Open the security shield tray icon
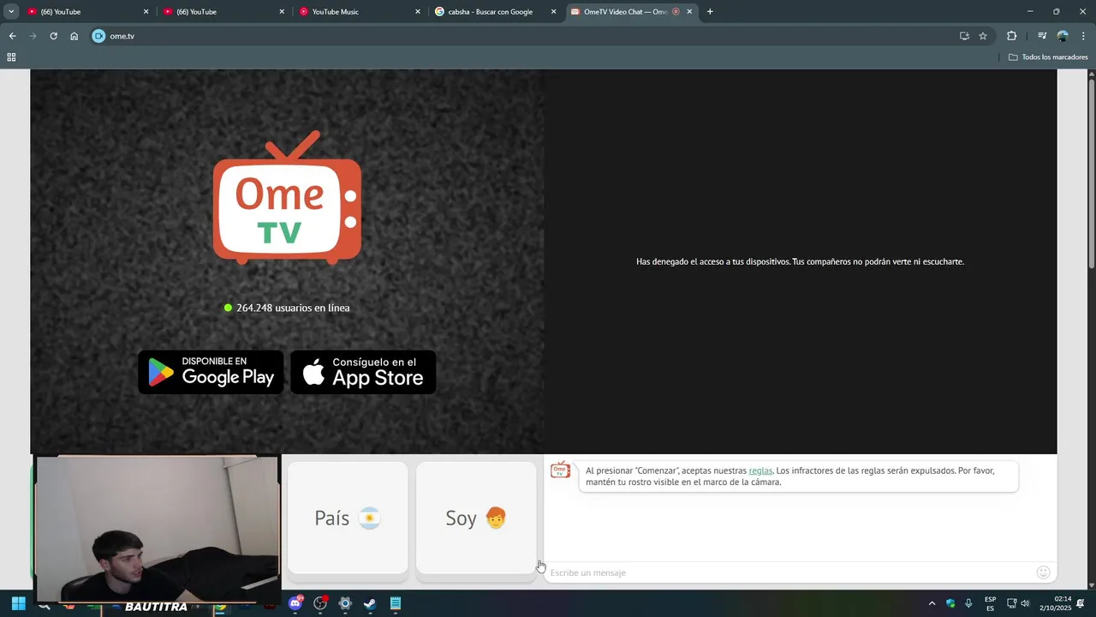The image size is (1096, 617). pos(950,603)
